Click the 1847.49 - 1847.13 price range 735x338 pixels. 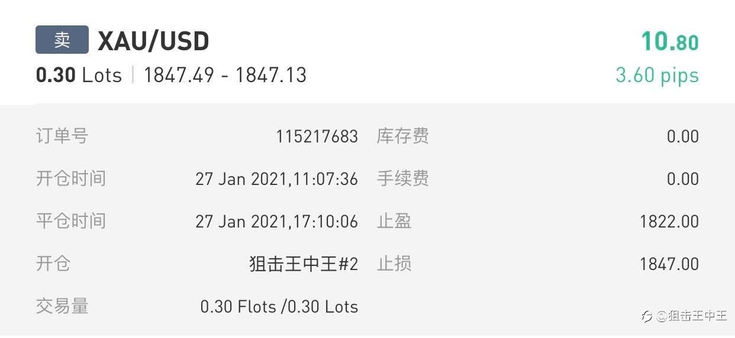tap(225, 76)
